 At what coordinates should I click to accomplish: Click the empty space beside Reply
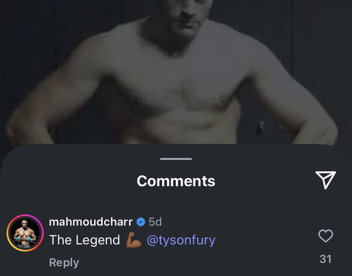(x=191, y=263)
